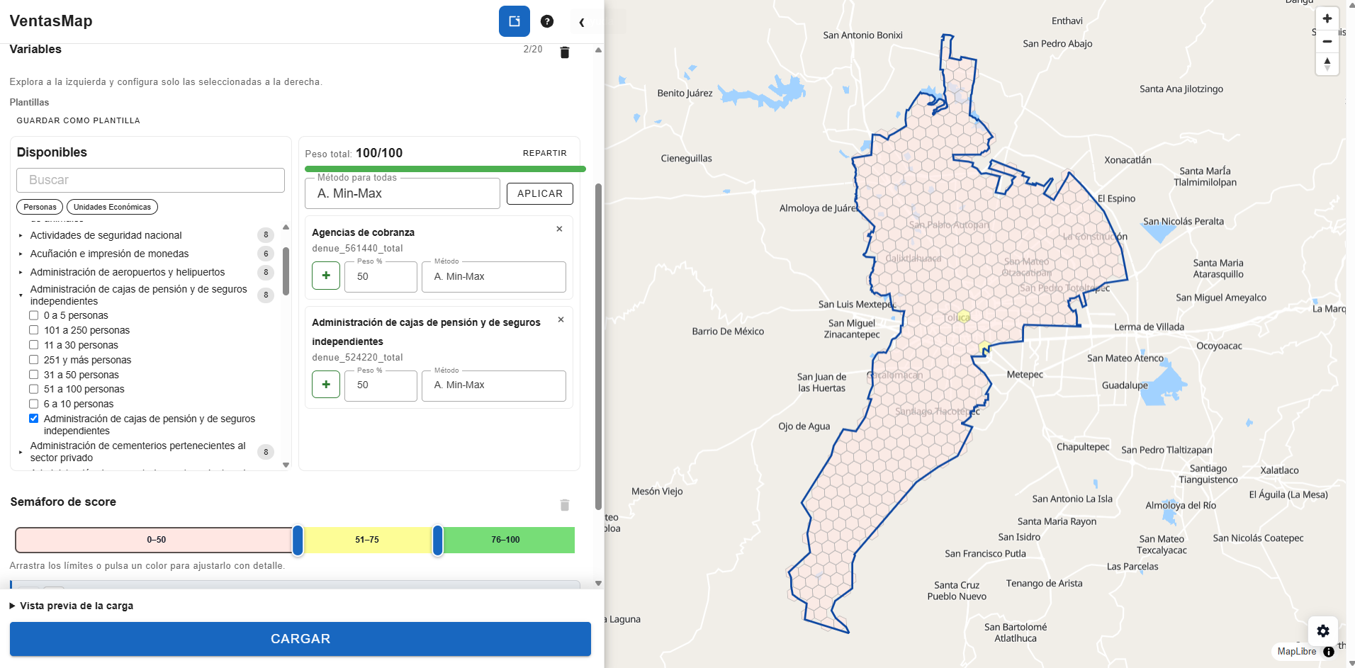Click the blue CARGAR button
This screenshot has height=668, width=1355.
pos(300,639)
